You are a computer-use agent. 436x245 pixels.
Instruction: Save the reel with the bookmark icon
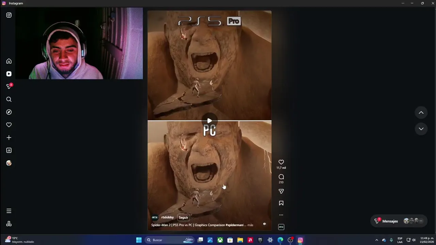click(x=281, y=203)
